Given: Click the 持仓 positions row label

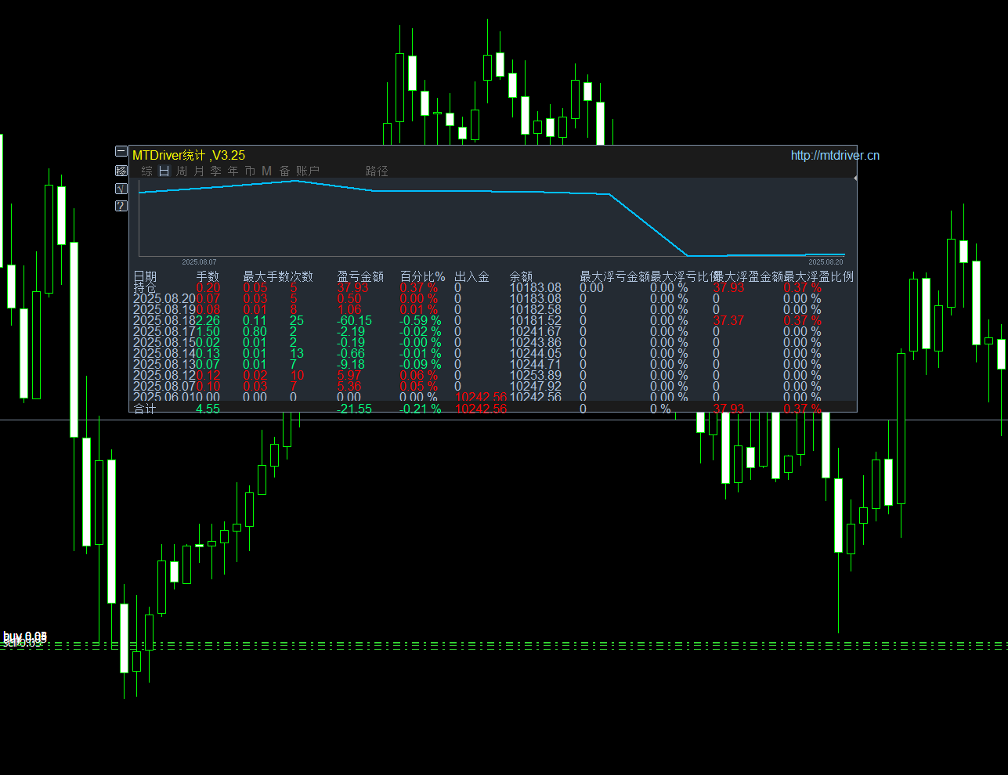Looking at the screenshot, I should pos(145,287).
